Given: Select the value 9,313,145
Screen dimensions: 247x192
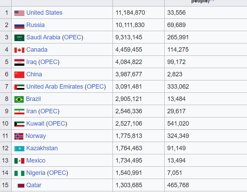Looking at the screenshot, I should coord(129,37).
